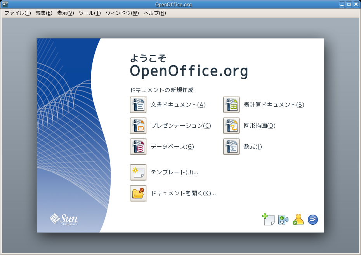Click the new-templates page icon with green plus
The image size is (361, 255).
269,220
